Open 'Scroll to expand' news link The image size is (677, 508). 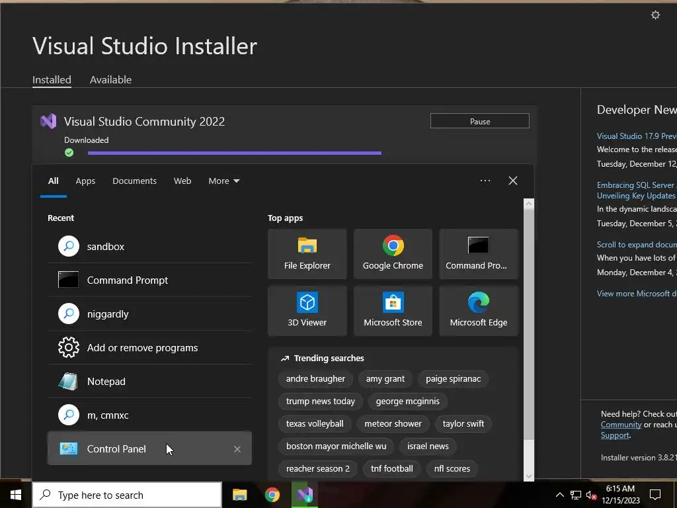(x=637, y=245)
